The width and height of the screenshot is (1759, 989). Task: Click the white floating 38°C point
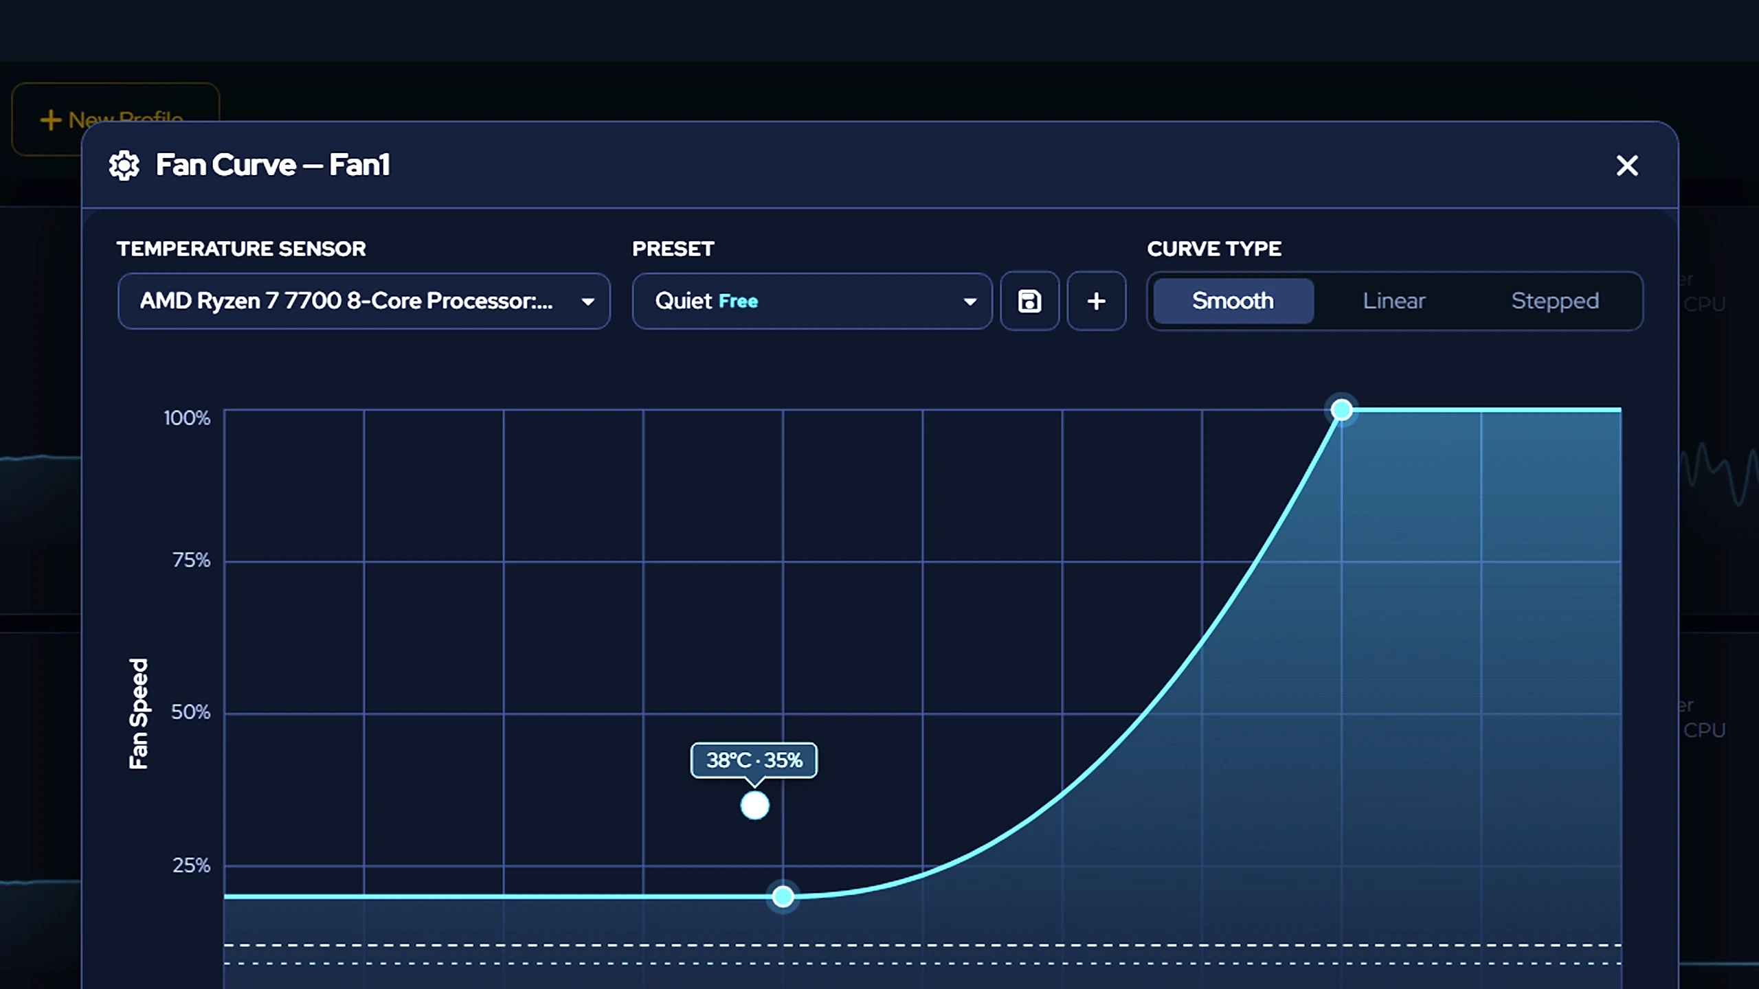click(754, 806)
